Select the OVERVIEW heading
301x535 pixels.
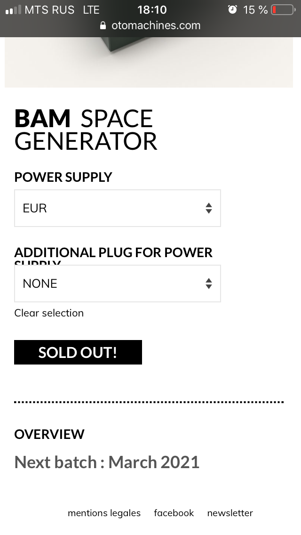point(49,434)
